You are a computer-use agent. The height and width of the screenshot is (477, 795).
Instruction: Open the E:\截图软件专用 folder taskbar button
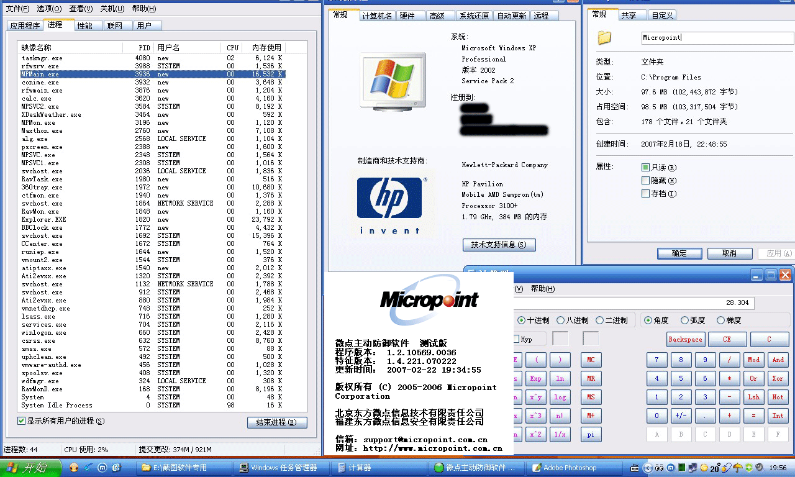pos(184,468)
